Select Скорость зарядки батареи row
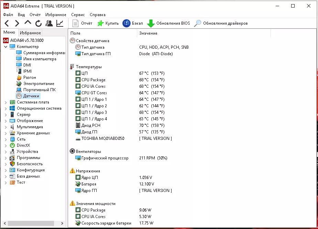Image resolution: width=318 pixels, height=229 pixels. pos(114,223)
